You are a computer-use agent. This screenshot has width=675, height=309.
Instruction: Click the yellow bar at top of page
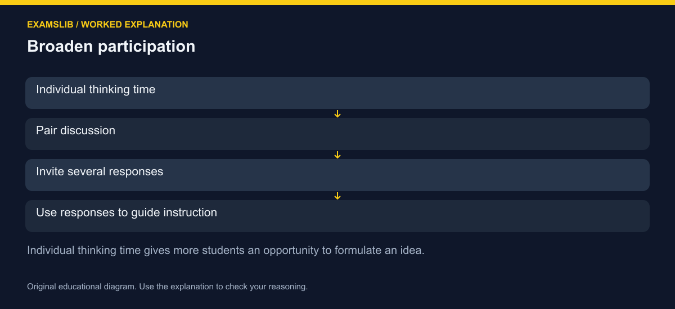point(337,2)
